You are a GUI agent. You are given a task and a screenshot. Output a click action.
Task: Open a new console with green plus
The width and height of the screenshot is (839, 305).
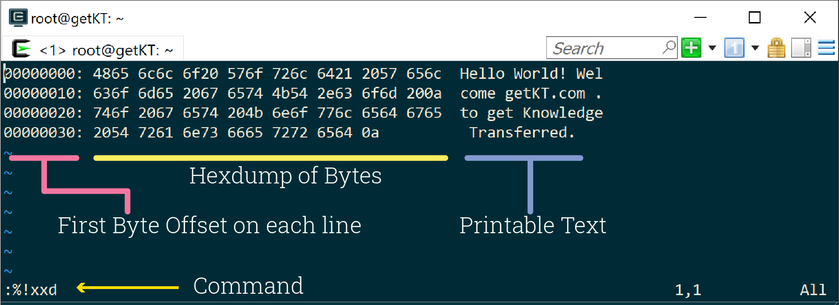691,48
